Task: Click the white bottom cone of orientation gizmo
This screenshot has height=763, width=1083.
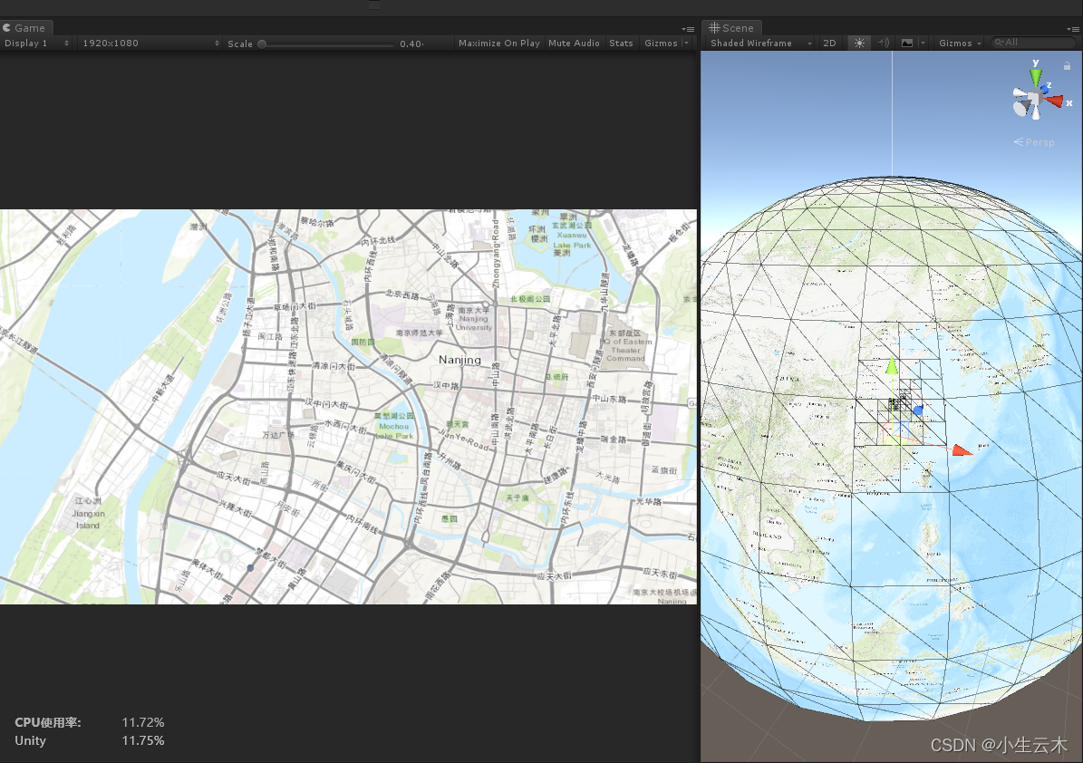Action: (x=1036, y=111)
